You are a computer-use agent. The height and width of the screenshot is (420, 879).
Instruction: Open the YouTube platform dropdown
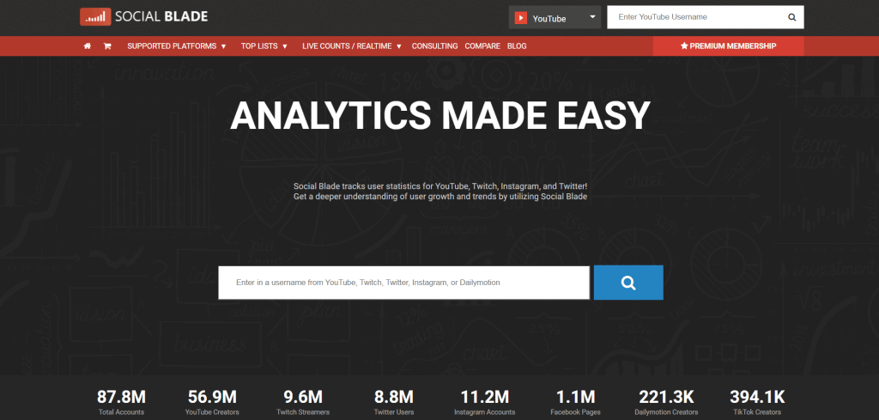click(555, 17)
